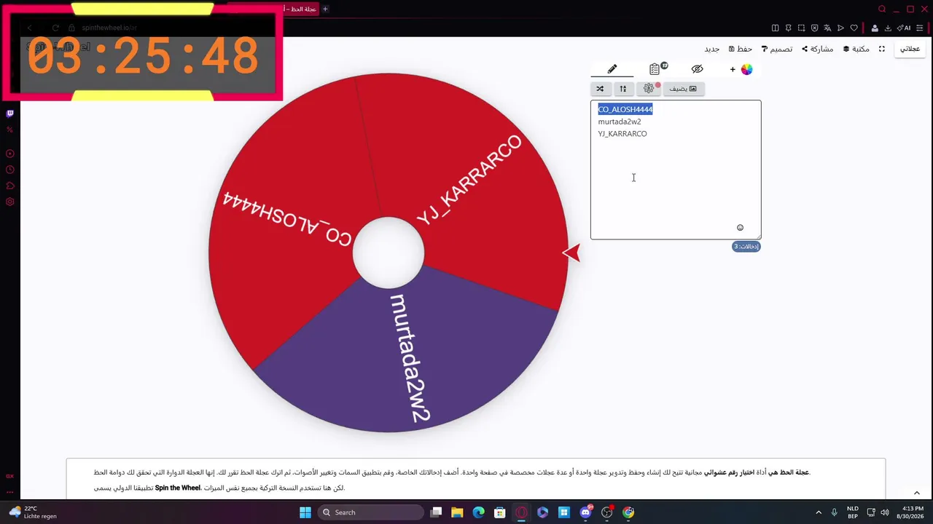Open Windows Start menu
The image size is (933, 524).
point(305,512)
